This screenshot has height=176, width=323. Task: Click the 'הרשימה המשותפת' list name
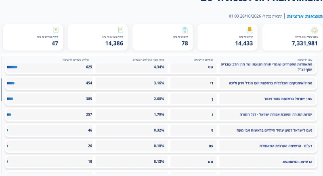click(297, 162)
